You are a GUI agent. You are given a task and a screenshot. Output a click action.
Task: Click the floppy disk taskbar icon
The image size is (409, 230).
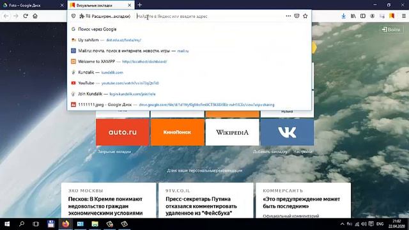(x=51, y=224)
